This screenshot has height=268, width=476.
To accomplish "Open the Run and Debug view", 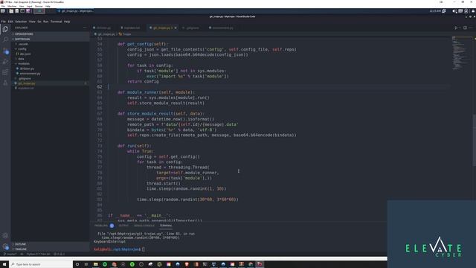I will (x=5, y=62).
